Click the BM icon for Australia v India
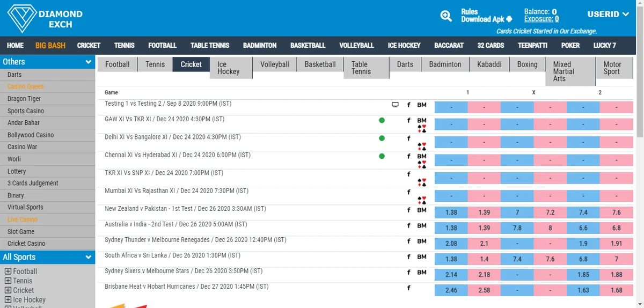644x308 pixels. tap(422, 225)
